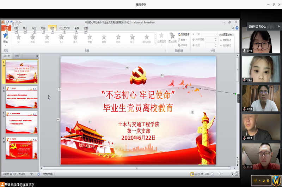Choose the Appear (出现) animation effect
Image resolution: width=282 pixels, height=187 pixels.
[x=32, y=37]
